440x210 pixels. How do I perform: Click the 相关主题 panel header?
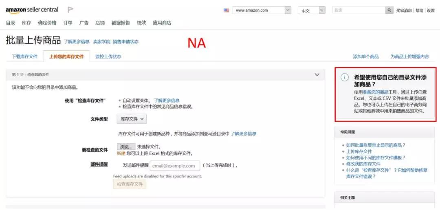point(385,198)
